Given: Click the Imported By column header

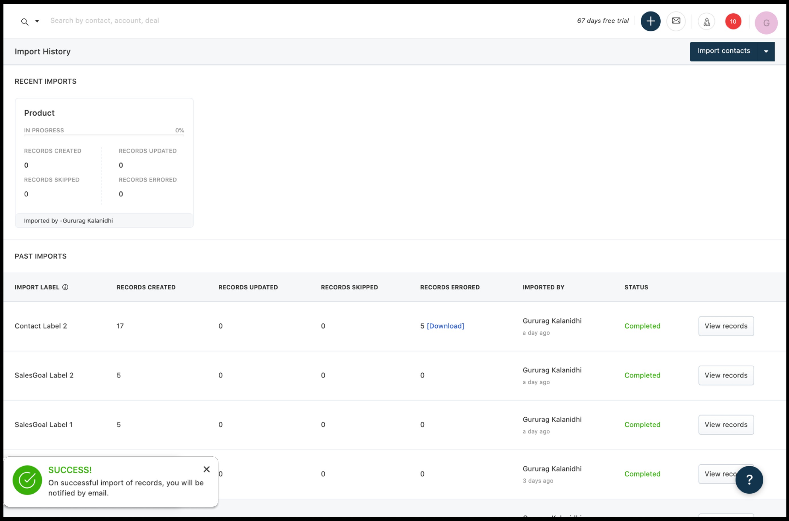Looking at the screenshot, I should 543,287.
